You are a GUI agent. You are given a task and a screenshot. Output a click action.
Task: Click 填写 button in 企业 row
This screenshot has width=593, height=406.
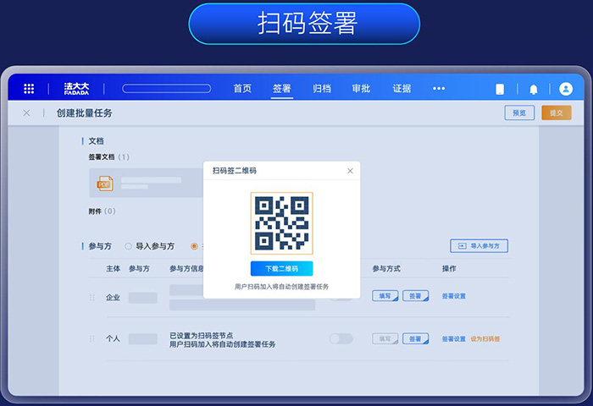(x=385, y=296)
